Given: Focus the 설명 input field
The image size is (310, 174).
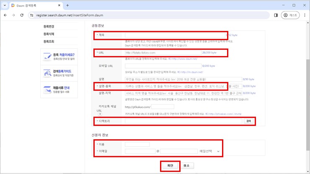Looking at the screenshot, I should 183,79.
